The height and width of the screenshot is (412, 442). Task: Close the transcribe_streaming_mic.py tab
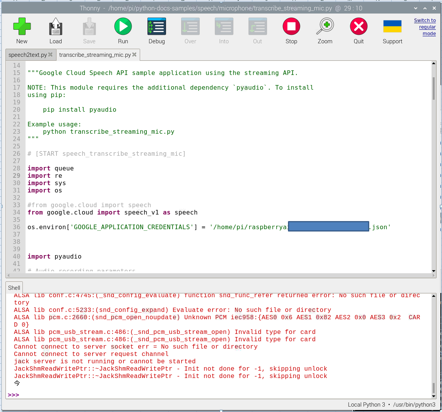(134, 55)
